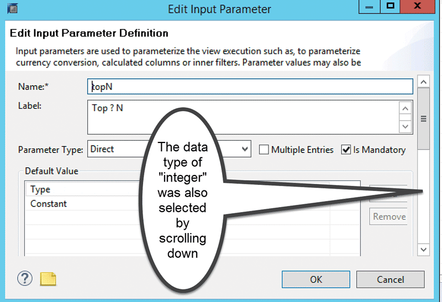Click the yellow note icon beside help

48,279
